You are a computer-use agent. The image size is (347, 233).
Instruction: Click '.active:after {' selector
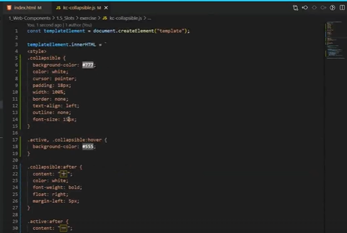(x=48, y=222)
